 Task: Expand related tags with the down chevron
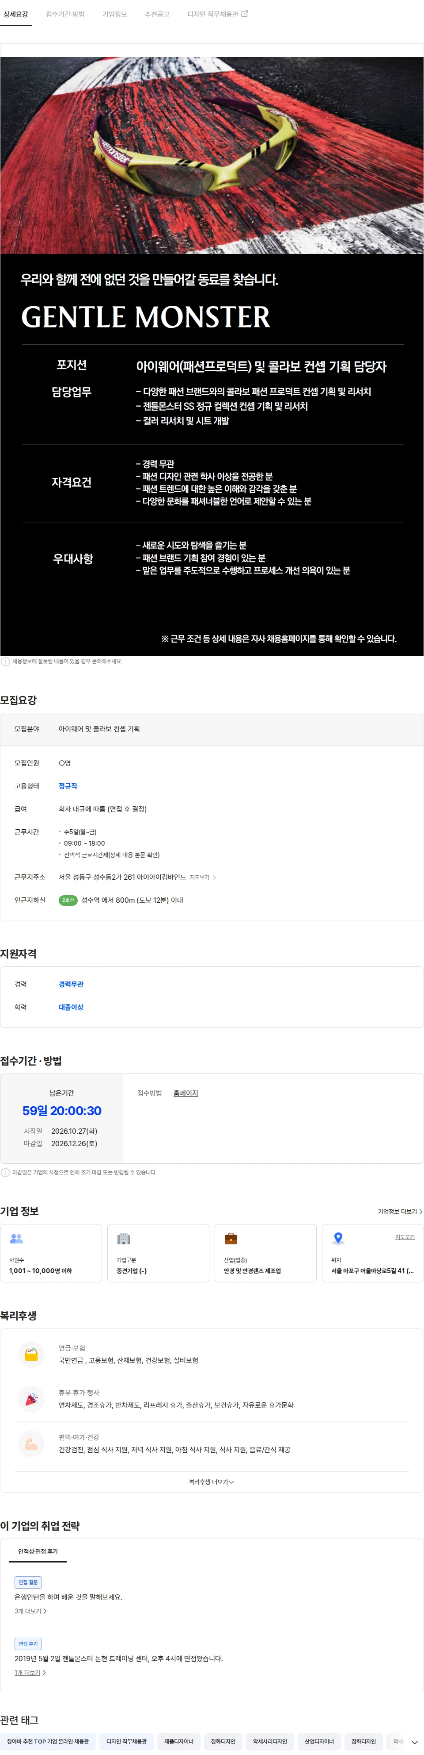point(414,1742)
